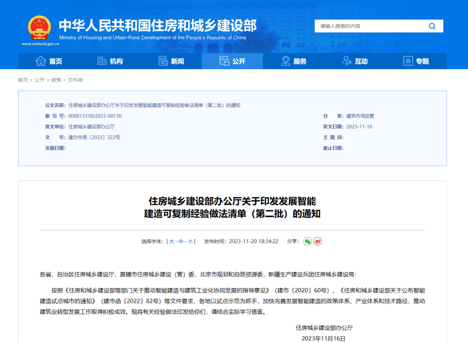Set font size to 中
Screen dimensions: 468x343
coord(181,241)
